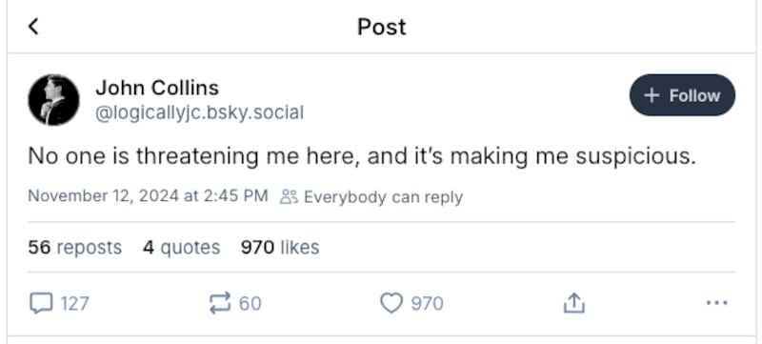Open the three-dot more options menu
Screen dimensions: 762x344
[x=717, y=303]
